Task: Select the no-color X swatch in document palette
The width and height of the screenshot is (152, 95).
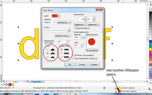Action: [x=7, y=85]
